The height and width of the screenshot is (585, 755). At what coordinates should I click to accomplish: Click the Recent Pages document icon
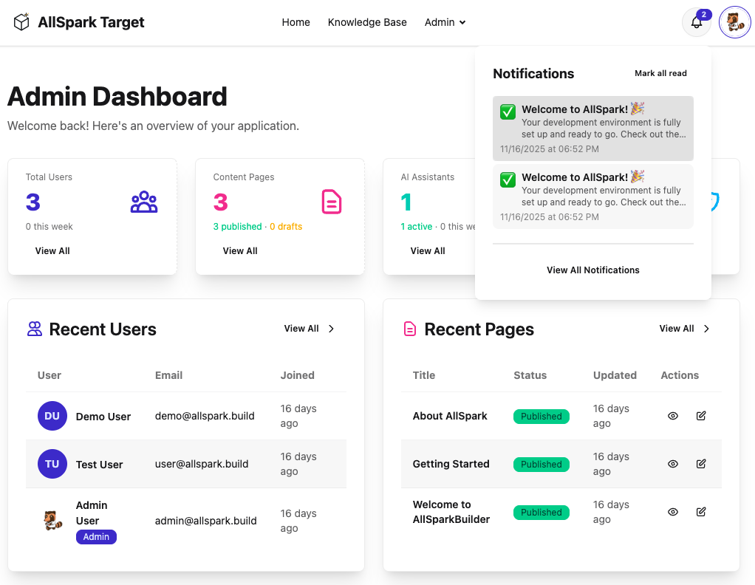tap(410, 329)
